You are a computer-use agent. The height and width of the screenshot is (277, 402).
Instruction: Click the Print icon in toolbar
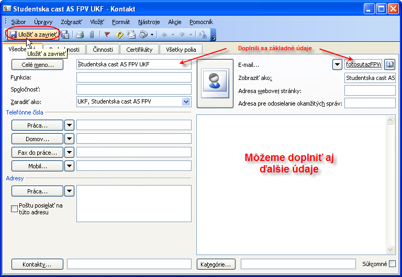tap(80, 34)
